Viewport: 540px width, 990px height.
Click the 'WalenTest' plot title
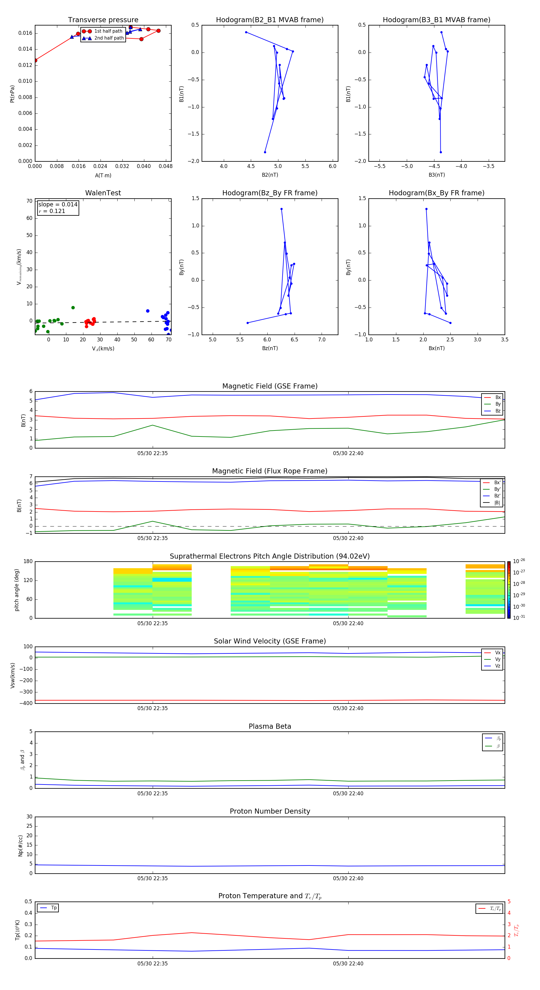(103, 193)
